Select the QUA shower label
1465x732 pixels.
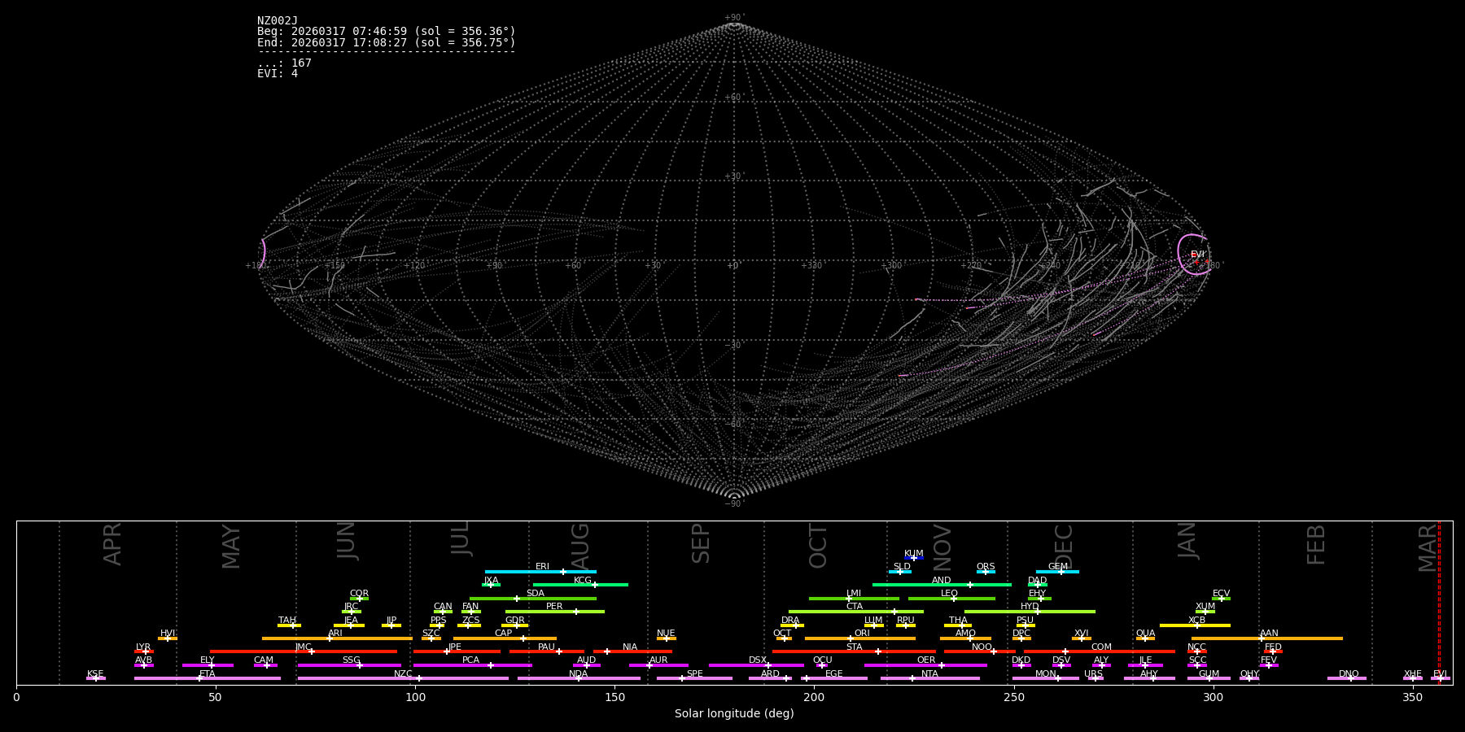(x=1145, y=634)
